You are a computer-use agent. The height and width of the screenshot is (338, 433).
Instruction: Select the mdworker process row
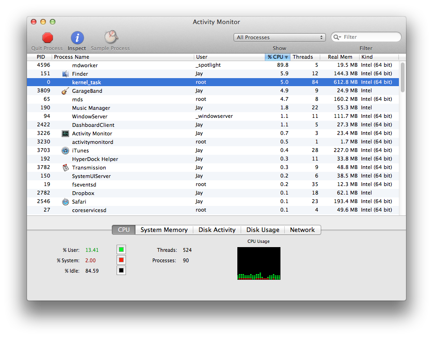(x=213, y=65)
